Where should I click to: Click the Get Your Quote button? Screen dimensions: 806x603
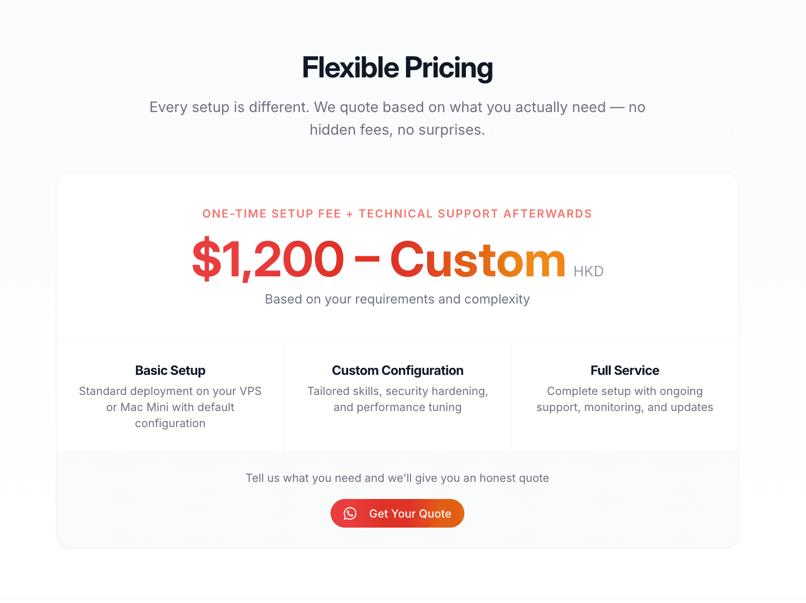click(397, 513)
